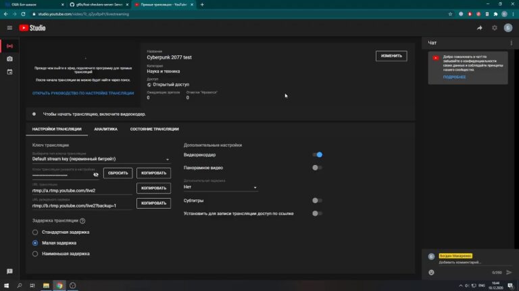Open the settings gear in header
The width and height of the screenshot is (519, 291).
494,28
